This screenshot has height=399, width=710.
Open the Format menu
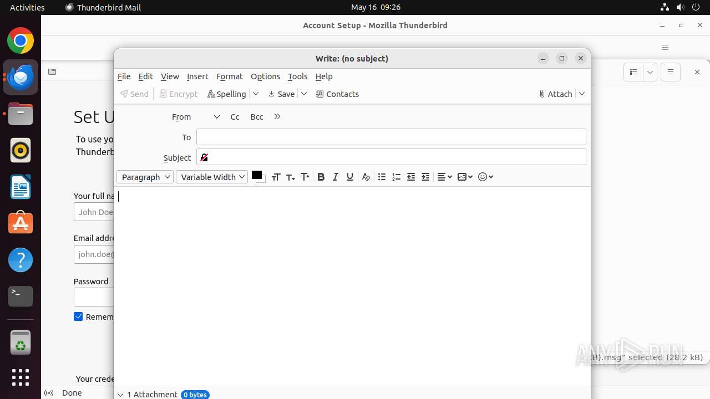coord(229,76)
